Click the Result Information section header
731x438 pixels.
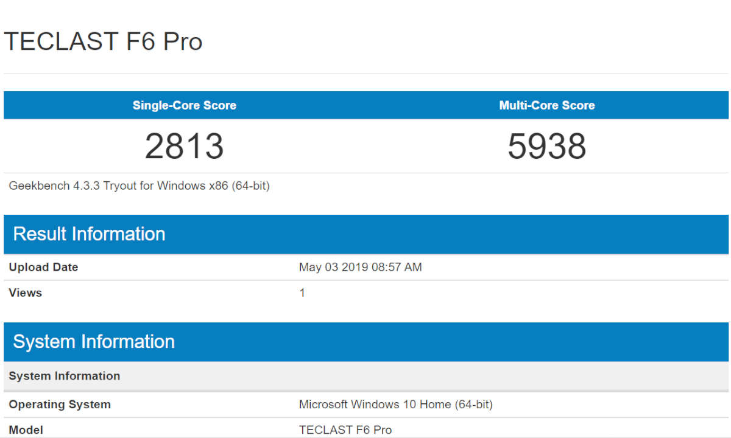(366, 234)
